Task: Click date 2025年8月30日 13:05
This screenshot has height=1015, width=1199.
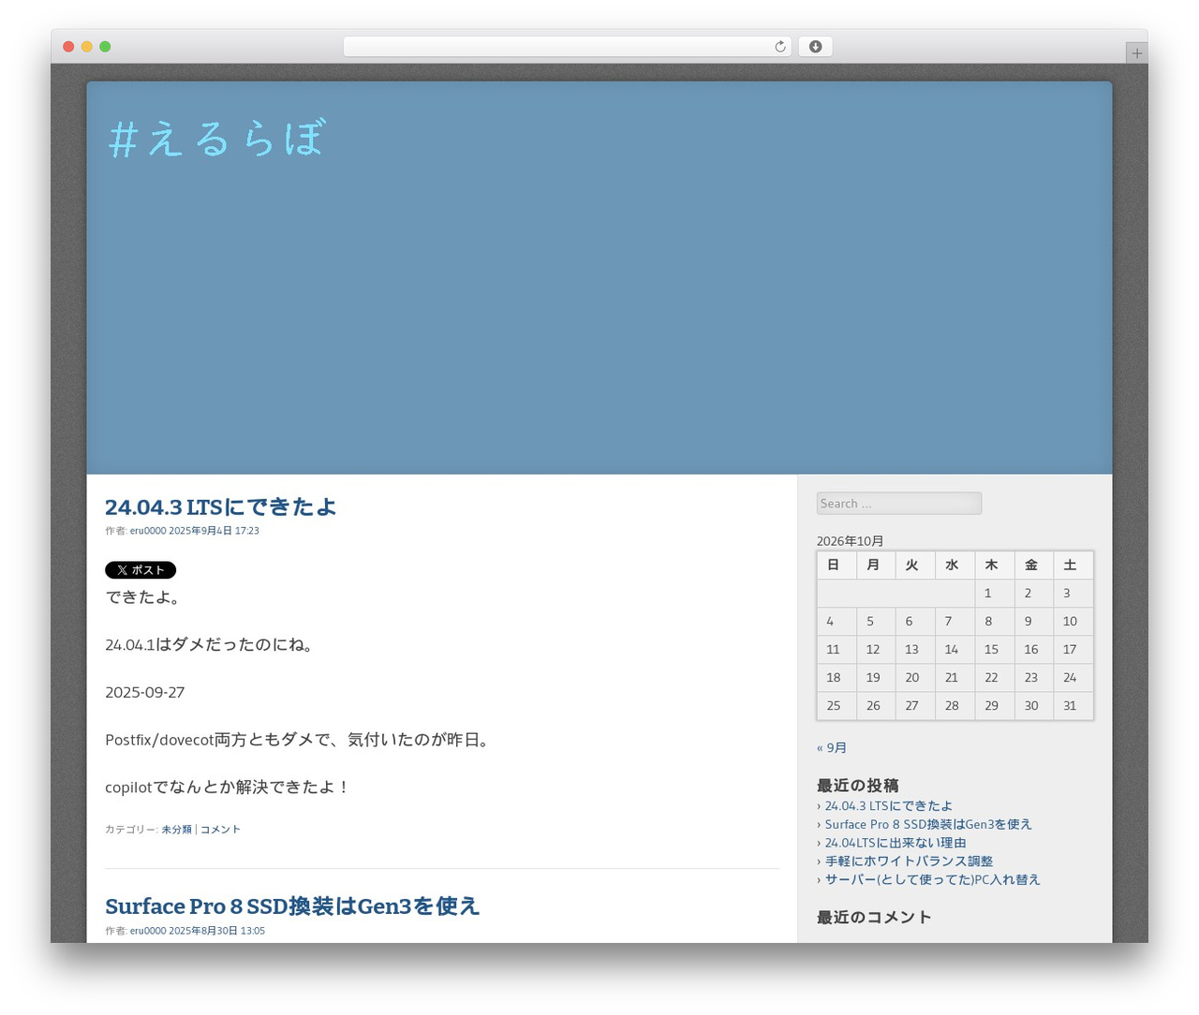Action: 217,931
